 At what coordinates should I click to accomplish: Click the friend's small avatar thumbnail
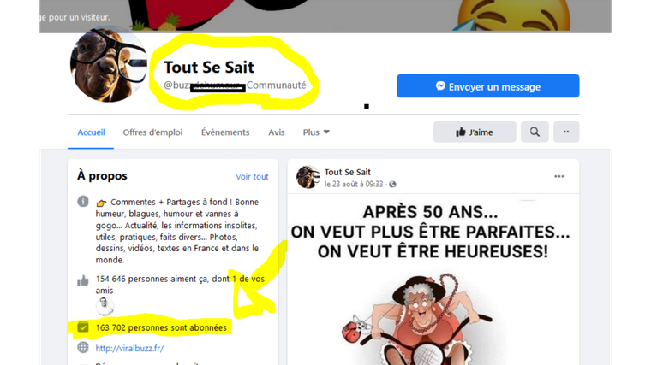coord(105,306)
